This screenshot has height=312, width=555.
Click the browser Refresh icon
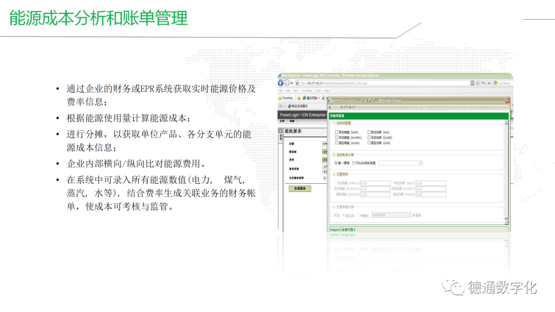coord(484,83)
